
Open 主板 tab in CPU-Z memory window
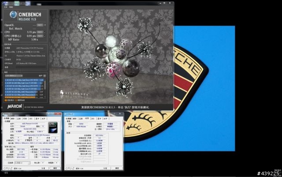pos(81,119)
